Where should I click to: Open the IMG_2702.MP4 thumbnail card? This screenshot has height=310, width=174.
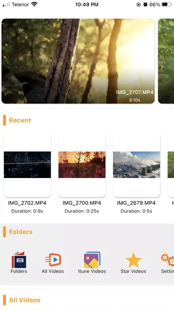tap(28, 165)
